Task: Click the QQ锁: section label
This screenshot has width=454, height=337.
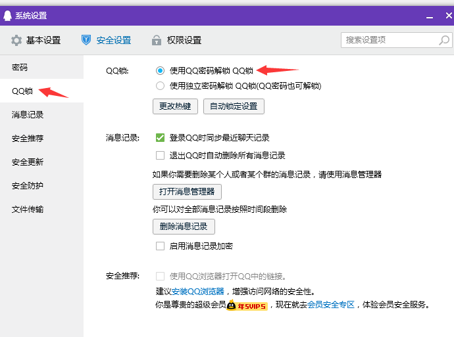Action: tap(117, 71)
